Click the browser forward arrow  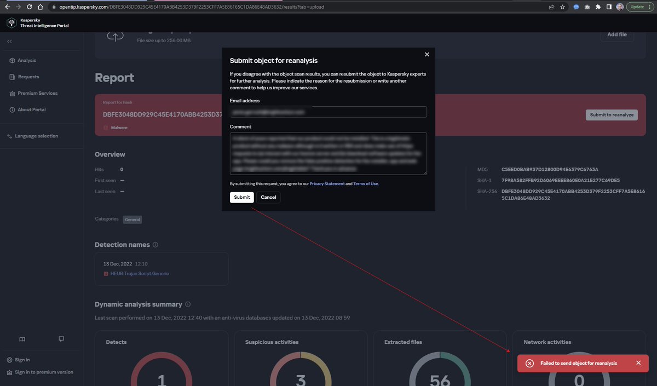pos(19,7)
